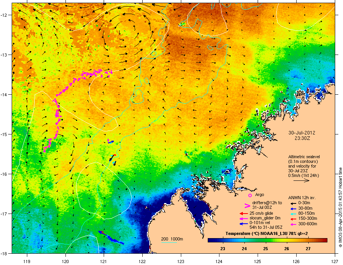Click the blue 0-101m vel legend arrow
The image size is (343, 265).
[x=244, y=223]
